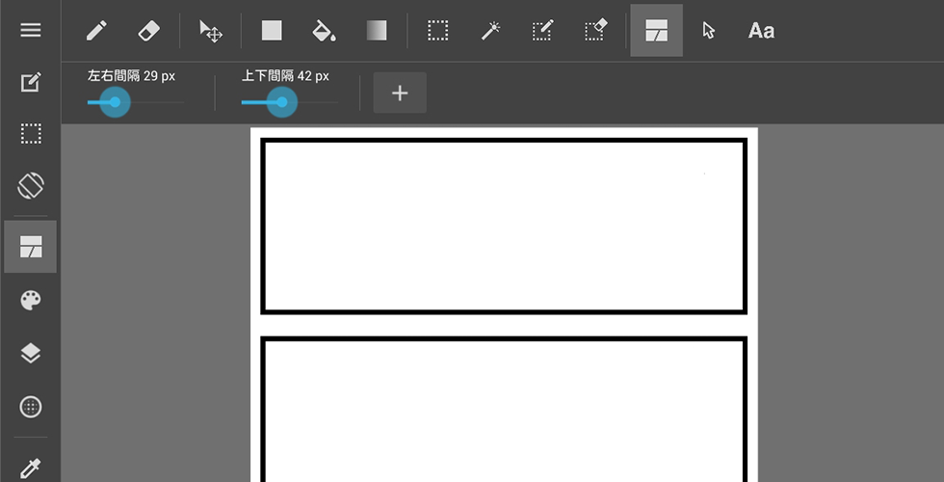Open the Color palette panel
The height and width of the screenshot is (482, 944).
(x=31, y=300)
